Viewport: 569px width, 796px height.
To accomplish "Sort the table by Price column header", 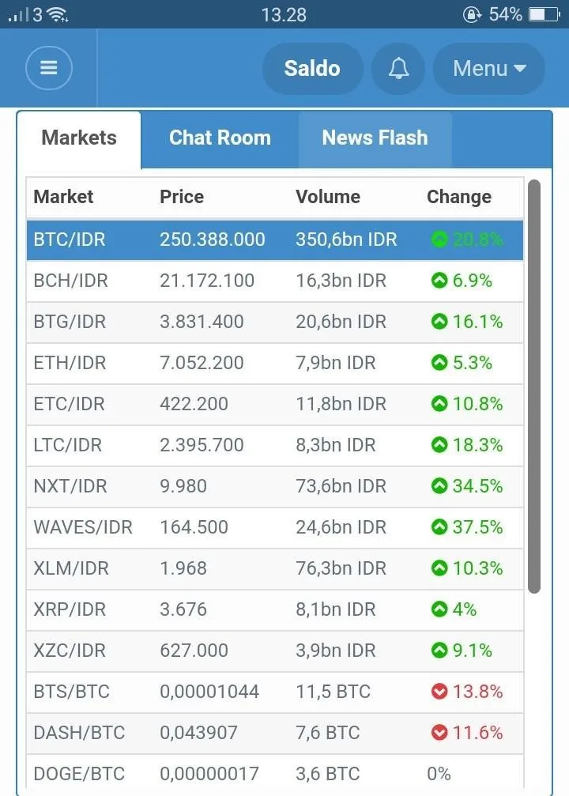I will (x=182, y=197).
